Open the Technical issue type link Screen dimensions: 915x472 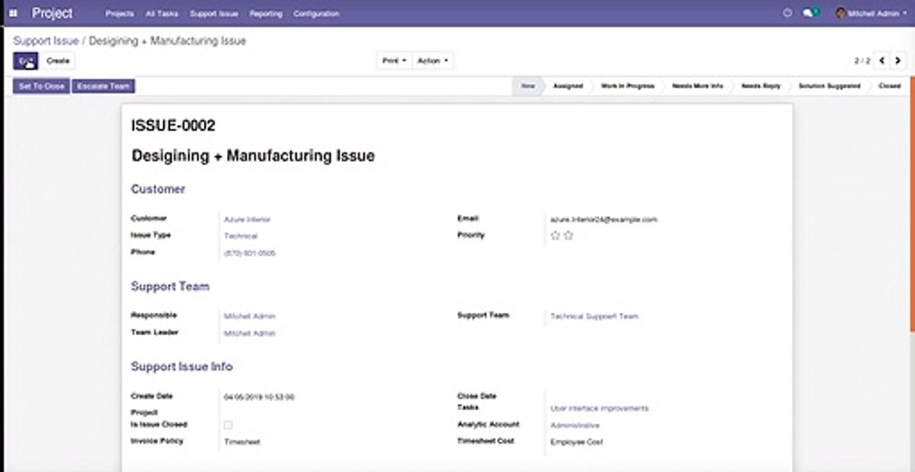[x=241, y=236]
